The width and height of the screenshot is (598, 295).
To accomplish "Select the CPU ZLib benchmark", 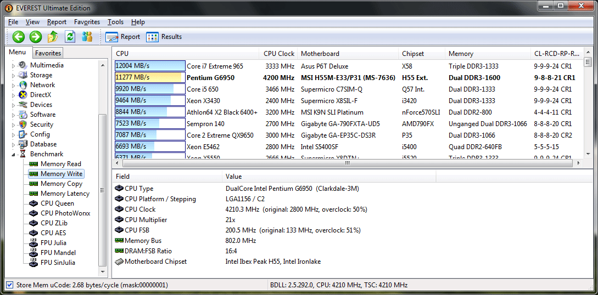I will [54, 223].
